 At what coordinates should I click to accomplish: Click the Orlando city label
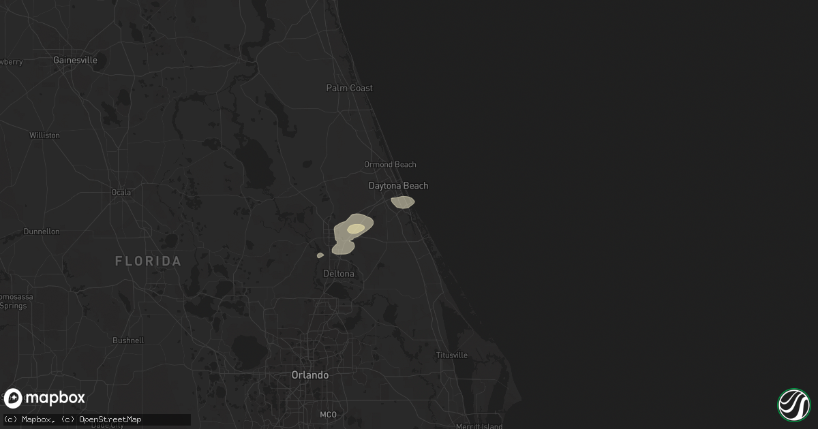[310, 375]
